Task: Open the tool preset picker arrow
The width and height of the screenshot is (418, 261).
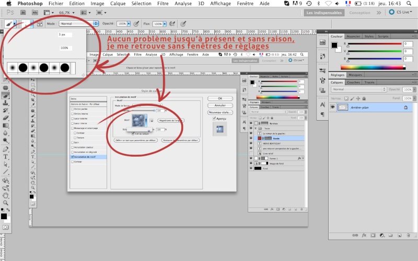Action: tap(15, 23)
